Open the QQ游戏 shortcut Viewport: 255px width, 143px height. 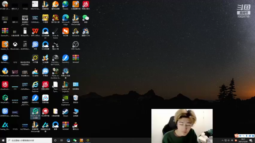click(35, 72)
